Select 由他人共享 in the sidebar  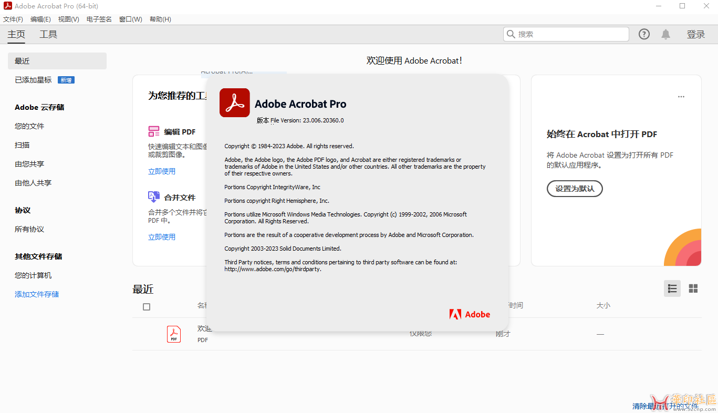click(x=33, y=183)
